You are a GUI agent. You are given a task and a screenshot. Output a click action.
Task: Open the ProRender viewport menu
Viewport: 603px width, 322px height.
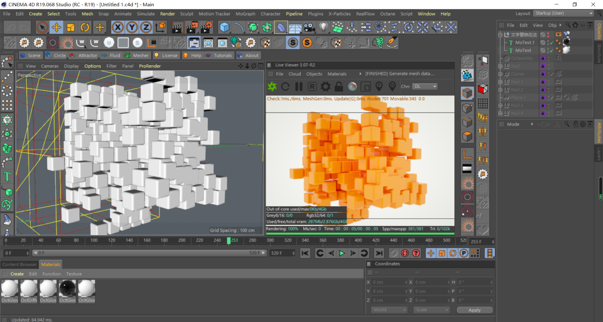click(x=150, y=66)
